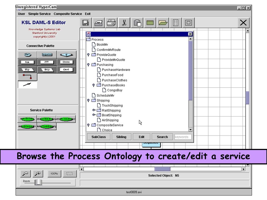This screenshot has height=200, width=267.
Task: Open the User menu
Action: pos(21,14)
